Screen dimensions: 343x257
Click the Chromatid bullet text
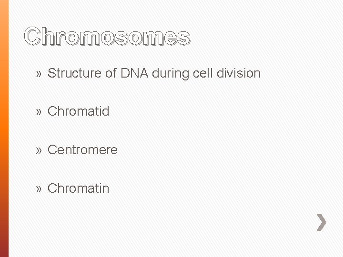(79, 111)
